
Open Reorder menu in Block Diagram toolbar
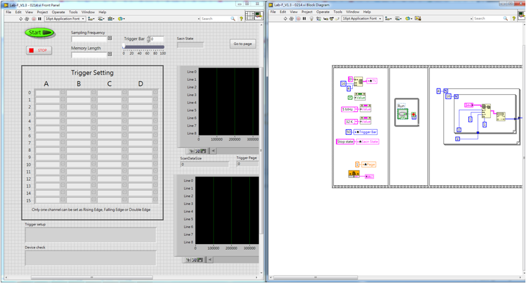tap(408, 18)
